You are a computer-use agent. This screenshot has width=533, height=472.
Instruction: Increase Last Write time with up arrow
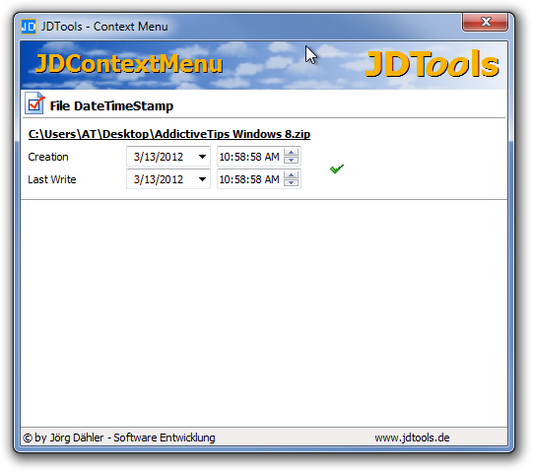pos(291,175)
